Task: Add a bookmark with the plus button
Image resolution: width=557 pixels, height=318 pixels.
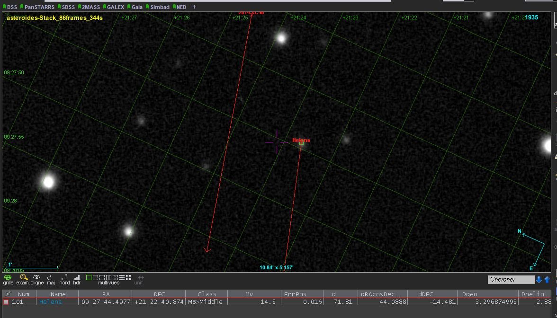Action: coord(194,7)
